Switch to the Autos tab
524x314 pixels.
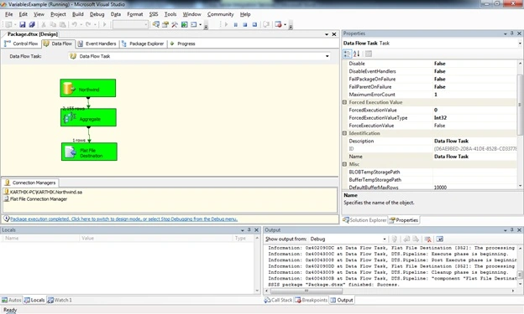click(12, 300)
